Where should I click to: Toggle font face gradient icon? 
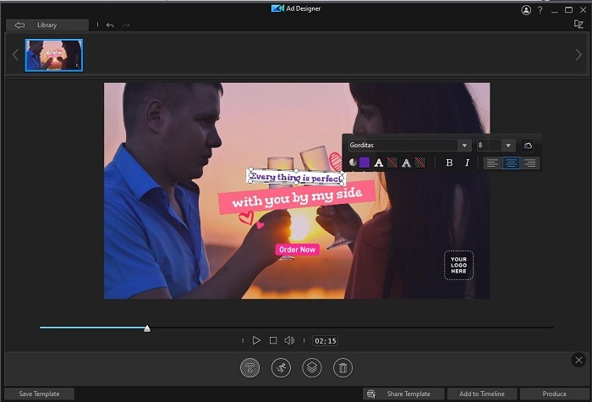click(353, 162)
